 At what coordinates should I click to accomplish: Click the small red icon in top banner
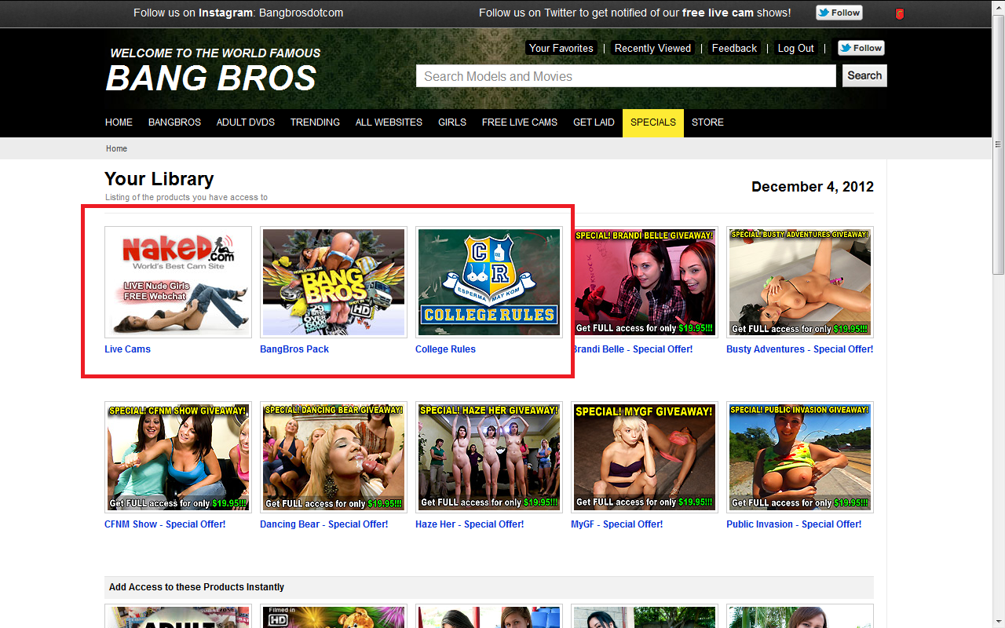[900, 13]
